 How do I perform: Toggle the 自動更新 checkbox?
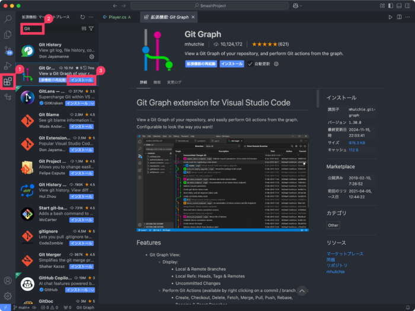(251, 63)
